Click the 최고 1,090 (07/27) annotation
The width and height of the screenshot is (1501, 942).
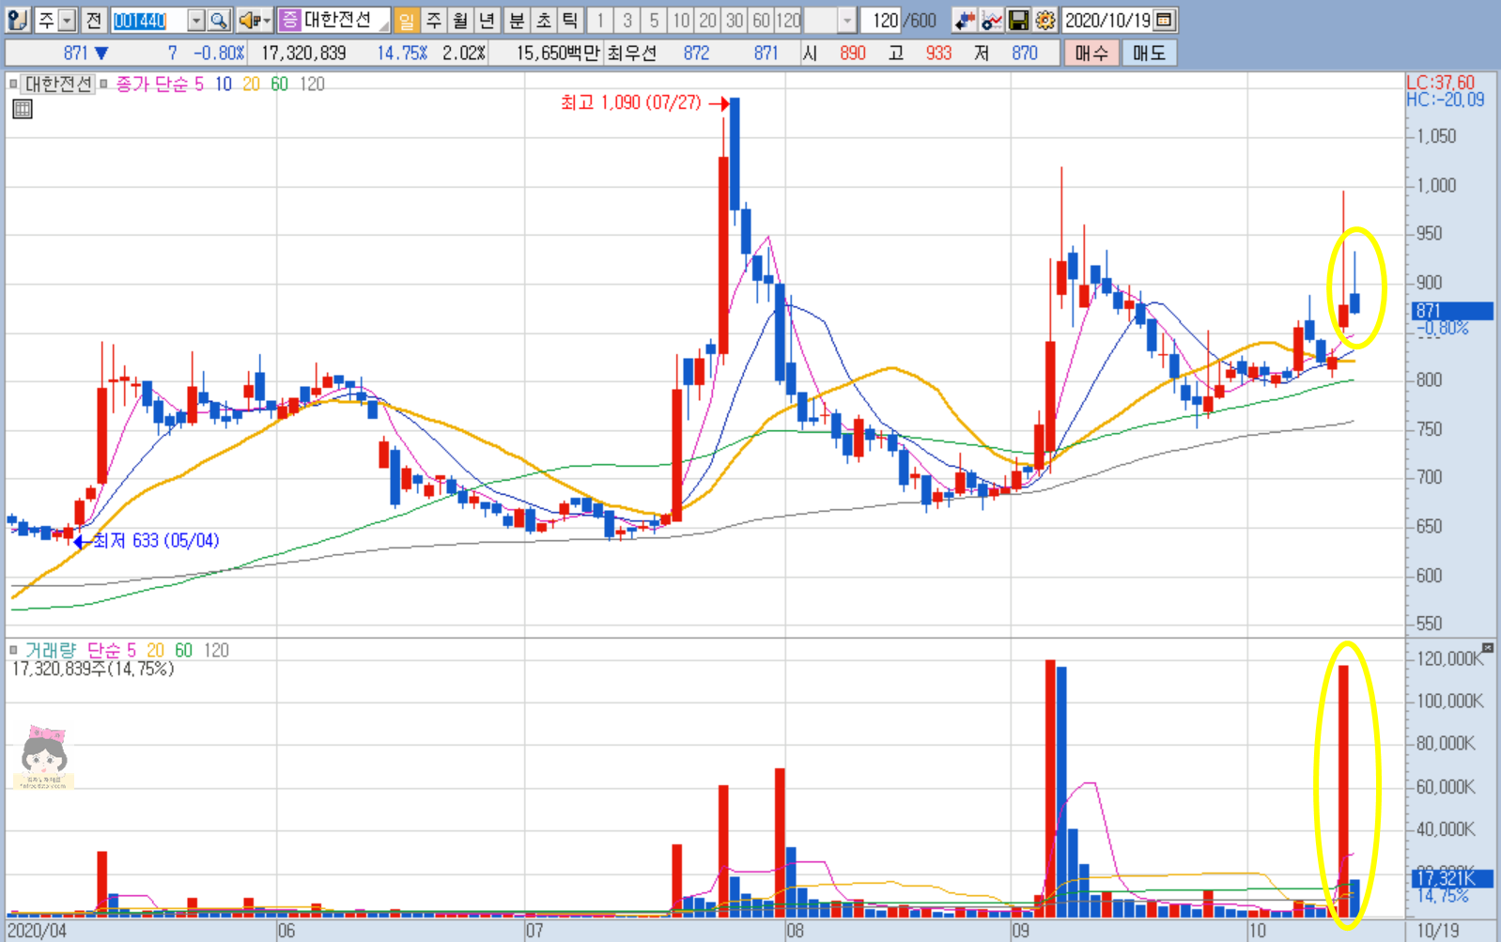tap(630, 102)
